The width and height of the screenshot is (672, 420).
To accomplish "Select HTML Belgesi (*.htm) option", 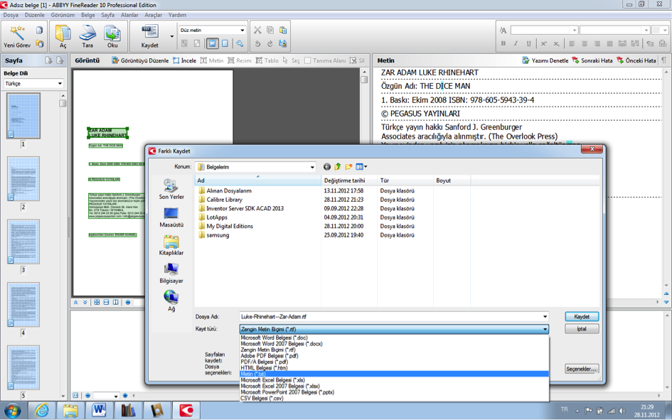I will (394, 368).
